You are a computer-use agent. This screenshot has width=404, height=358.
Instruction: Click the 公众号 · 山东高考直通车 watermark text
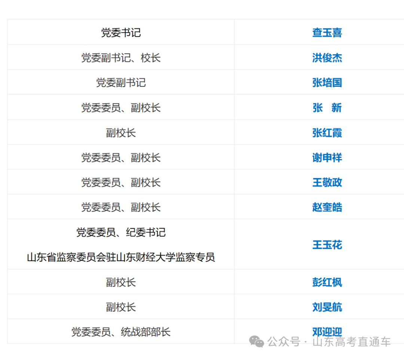tap(329, 342)
